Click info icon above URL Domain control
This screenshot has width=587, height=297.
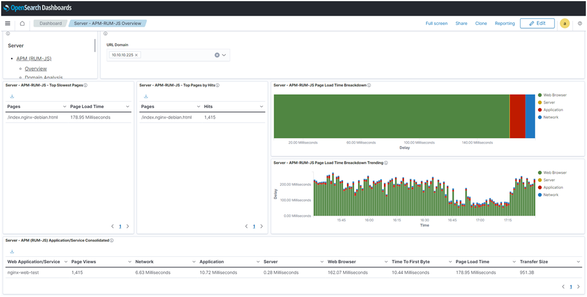coord(105,34)
